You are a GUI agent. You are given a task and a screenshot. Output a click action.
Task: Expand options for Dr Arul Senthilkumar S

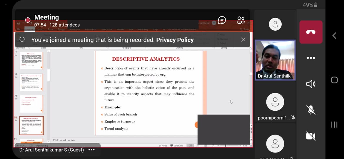coord(91,150)
